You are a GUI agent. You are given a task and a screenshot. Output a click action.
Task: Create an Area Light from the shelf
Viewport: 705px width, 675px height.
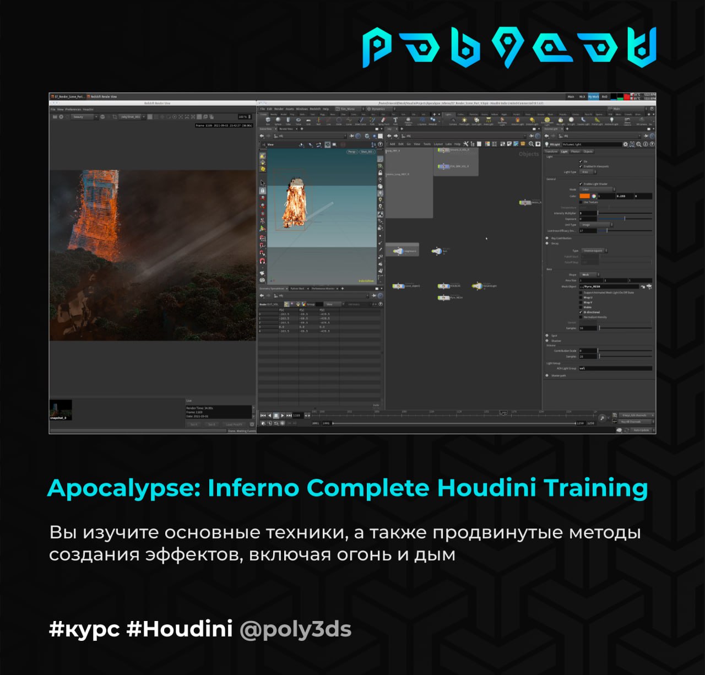click(489, 121)
